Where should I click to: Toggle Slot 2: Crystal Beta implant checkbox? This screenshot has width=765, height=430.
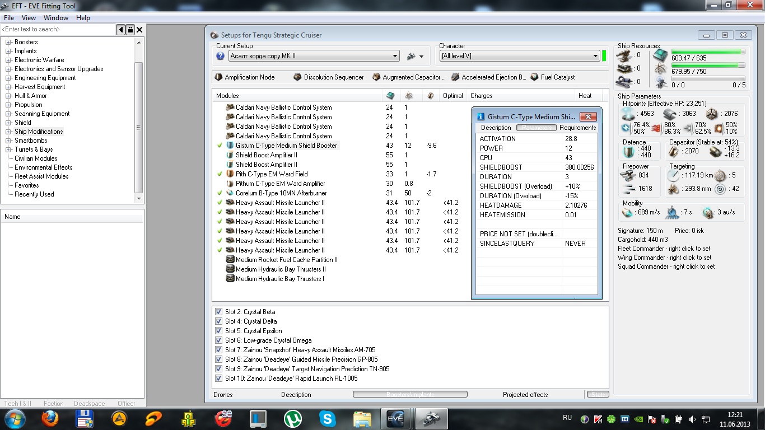219,312
